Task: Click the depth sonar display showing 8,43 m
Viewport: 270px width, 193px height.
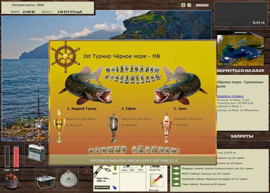Action: click(241, 14)
